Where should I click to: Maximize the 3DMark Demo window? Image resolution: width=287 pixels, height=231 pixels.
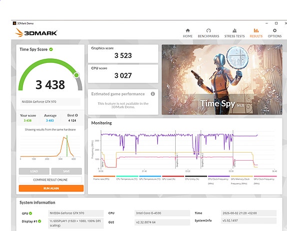click(x=276, y=23)
